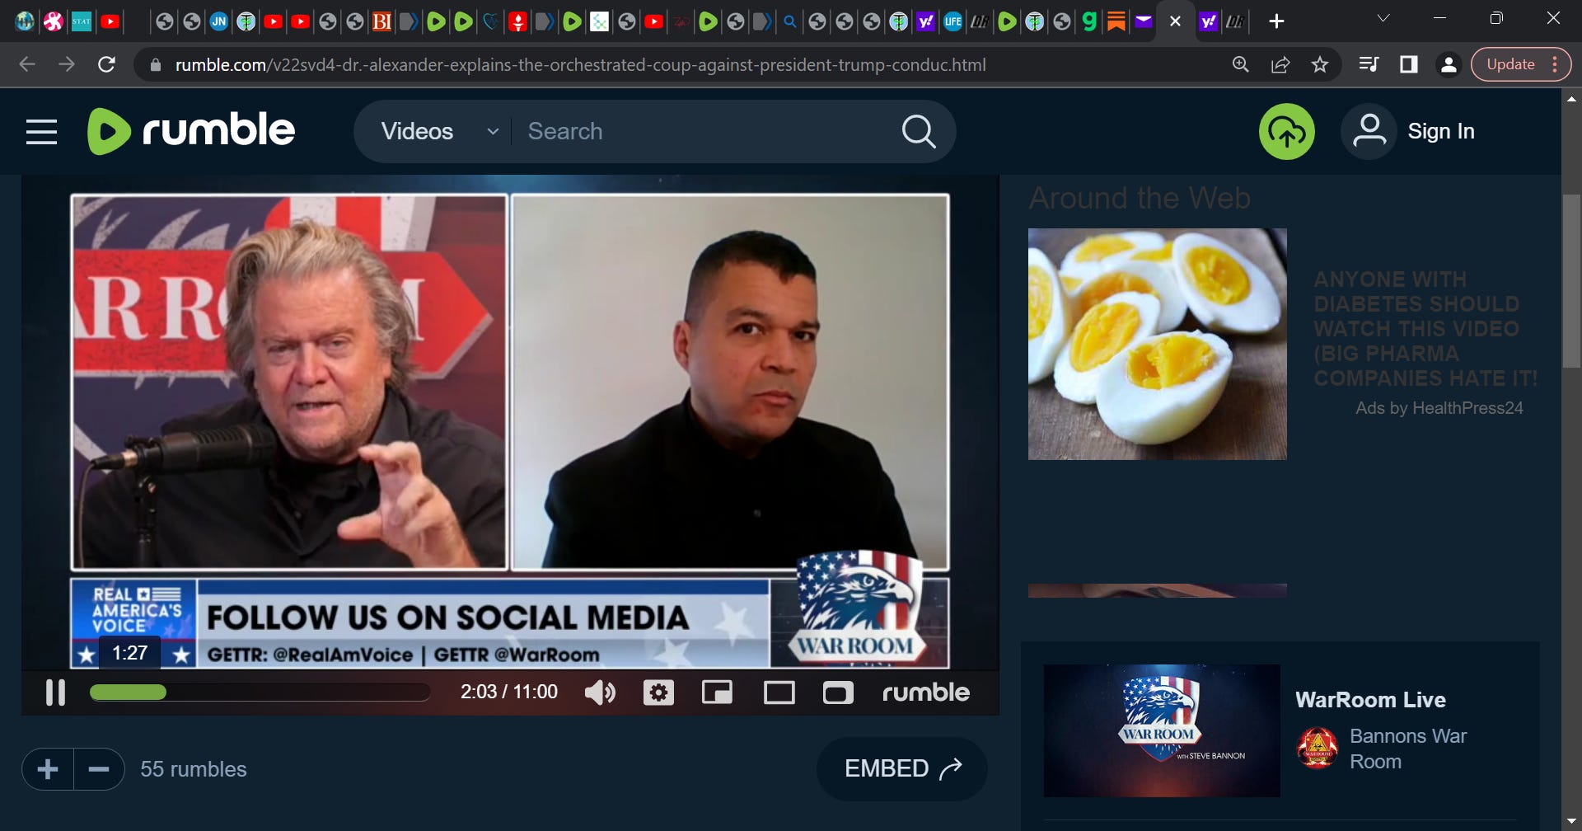Image resolution: width=1582 pixels, height=831 pixels.
Task: Toggle picture-in-picture mode
Action: [x=717, y=692]
